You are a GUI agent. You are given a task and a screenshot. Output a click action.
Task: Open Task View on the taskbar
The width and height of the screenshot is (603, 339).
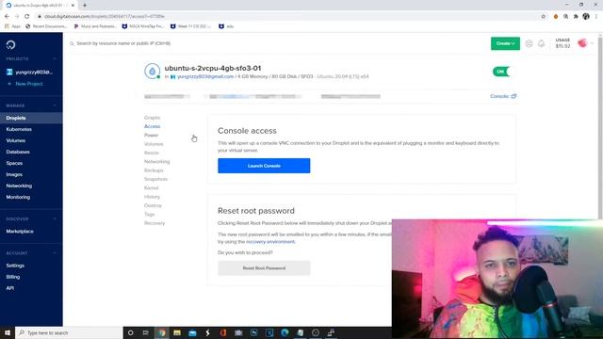click(146, 332)
